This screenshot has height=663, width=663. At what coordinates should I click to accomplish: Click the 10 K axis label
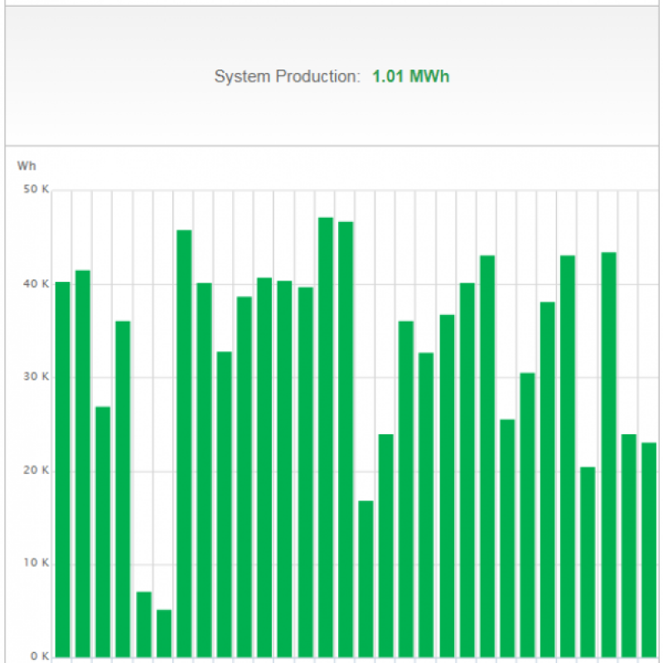point(36,562)
